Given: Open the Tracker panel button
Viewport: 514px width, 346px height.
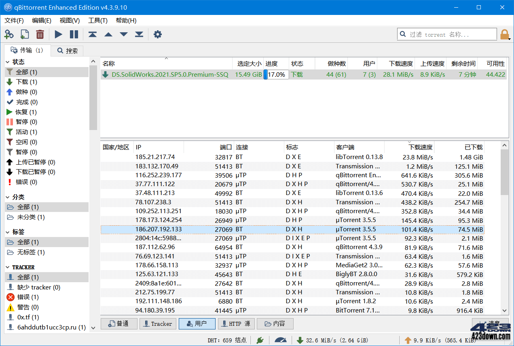Looking at the screenshot, I should coord(158,323).
